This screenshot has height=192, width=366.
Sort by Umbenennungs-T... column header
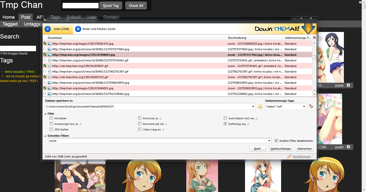click(x=298, y=38)
